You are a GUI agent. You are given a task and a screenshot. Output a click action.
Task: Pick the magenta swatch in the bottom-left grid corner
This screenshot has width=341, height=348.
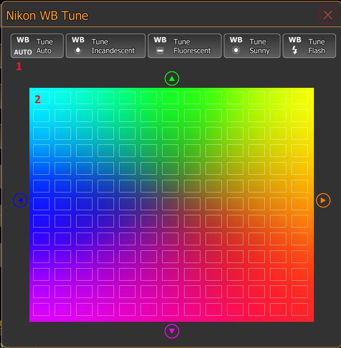(x=41, y=309)
